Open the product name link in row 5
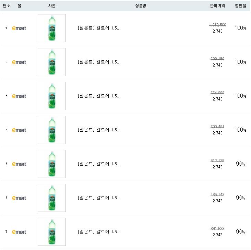251x250 pixels. pyautogui.click(x=98, y=164)
